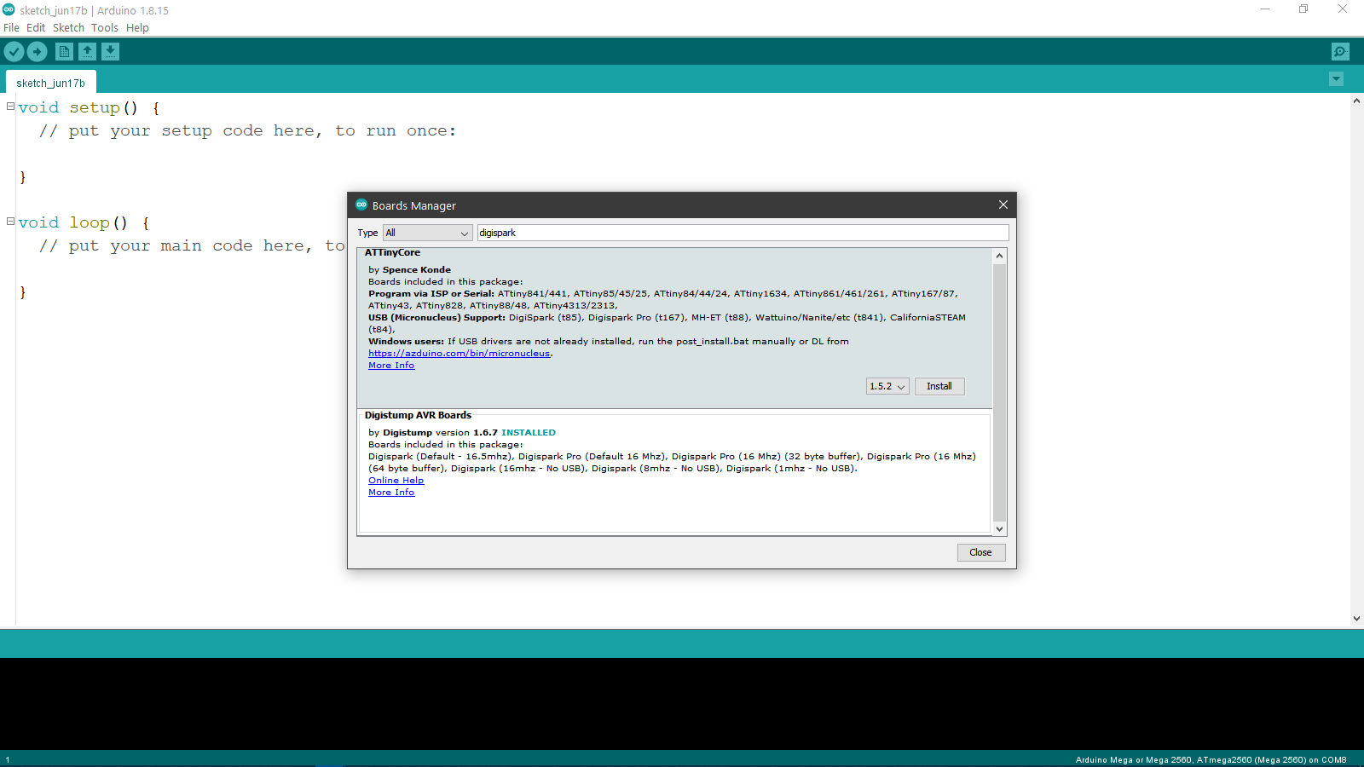1364x767 pixels.
Task: Create a new sketch with New icon
Action: coord(64,52)
